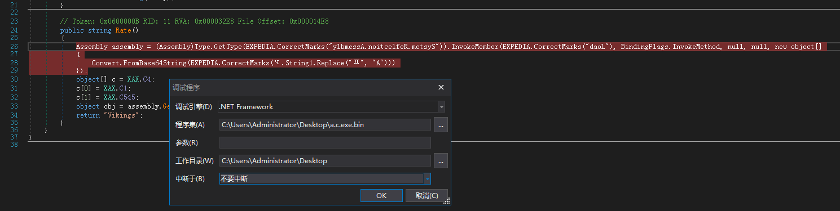Click the 中断于(B) label
This screenshot has height=211, width=840.
click(x=190, y=178)
